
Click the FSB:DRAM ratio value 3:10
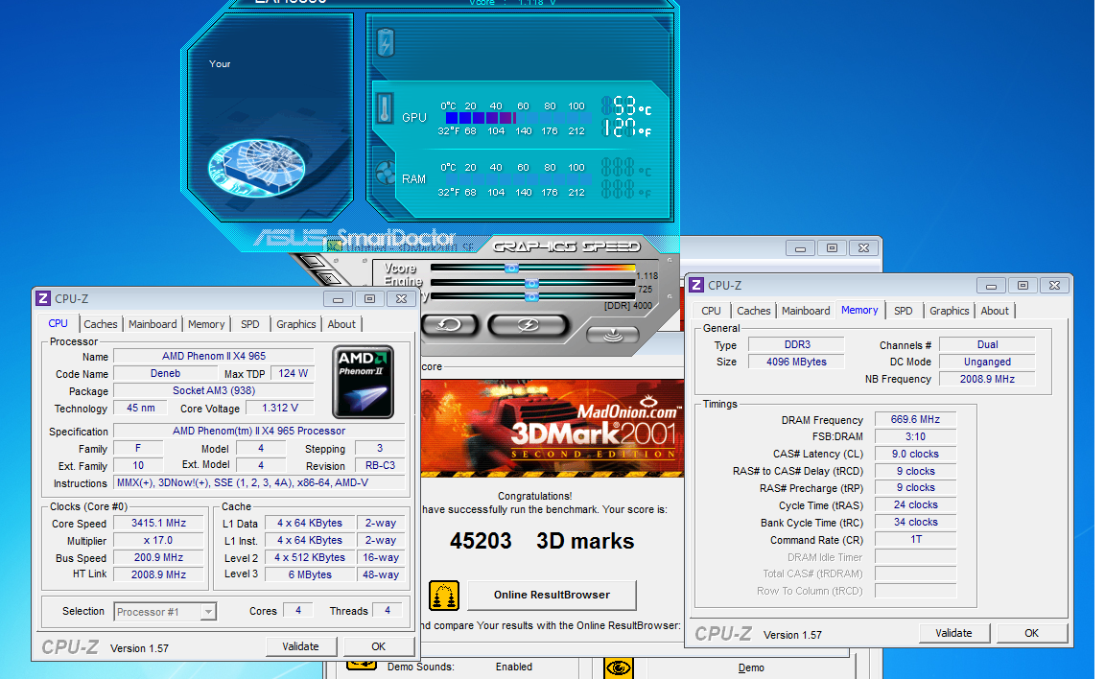(915, 436)
